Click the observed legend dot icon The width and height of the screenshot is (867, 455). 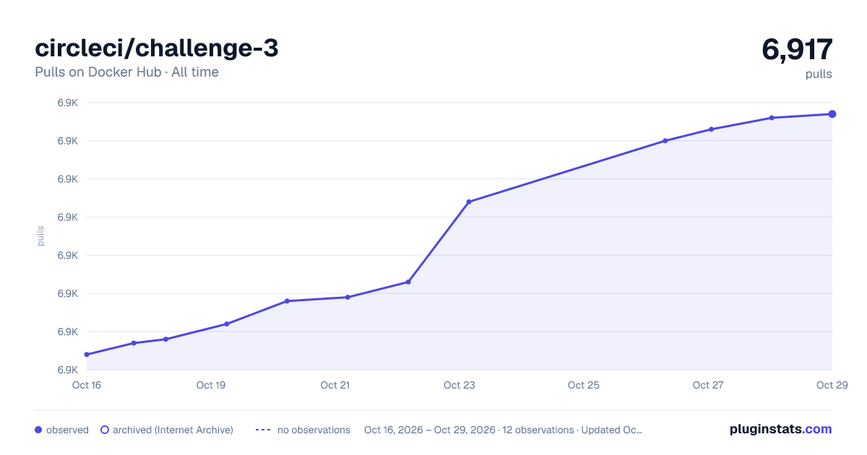tap(38, 430)
